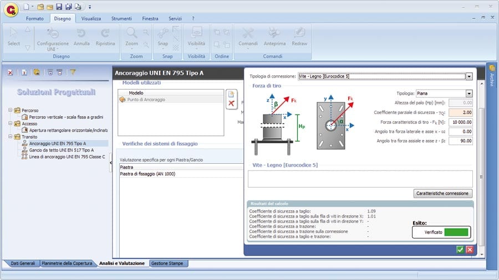This screenshot has height=280, width=499.
Task: Edit the Forza caratteristica di tiro field
Action: click(461, 122)
